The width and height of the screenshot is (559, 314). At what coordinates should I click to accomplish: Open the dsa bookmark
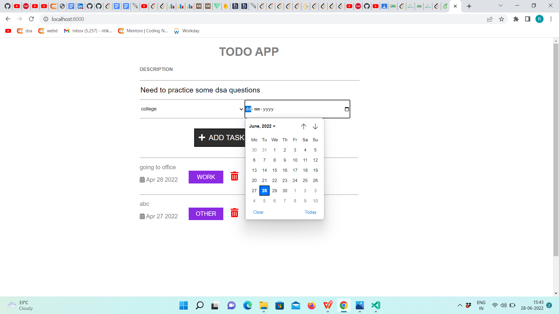(24, 31)
